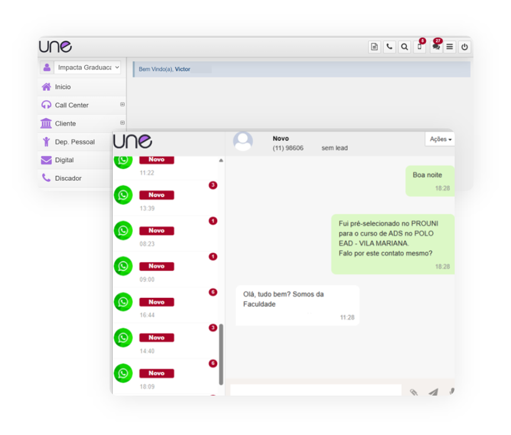Click scroll up arrow in conversation list
This screenshot has width=511, height=435.
coord(221,160)
